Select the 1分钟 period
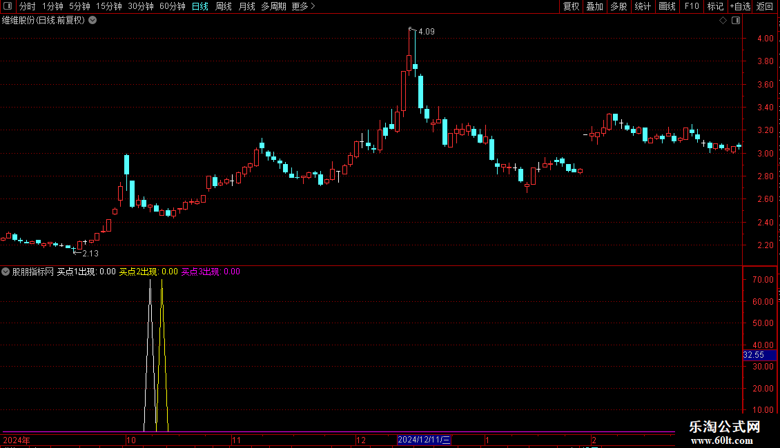The image size is (780, 448). click(52, 6)
